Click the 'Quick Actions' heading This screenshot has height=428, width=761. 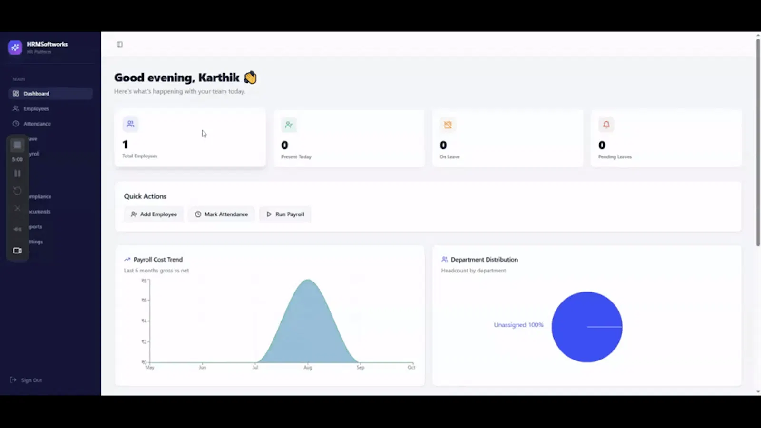pos(145,196)
